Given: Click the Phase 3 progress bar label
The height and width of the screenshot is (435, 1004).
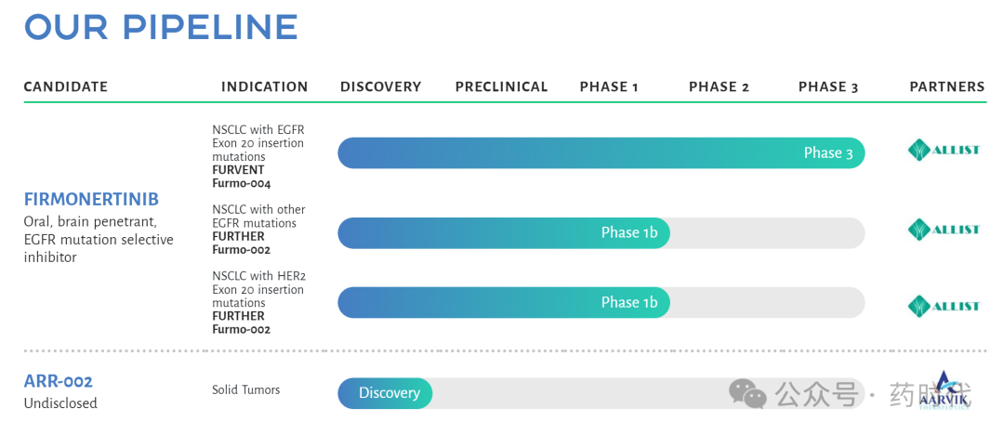Looking at the screenshot, I should click(x=828, y=153).
